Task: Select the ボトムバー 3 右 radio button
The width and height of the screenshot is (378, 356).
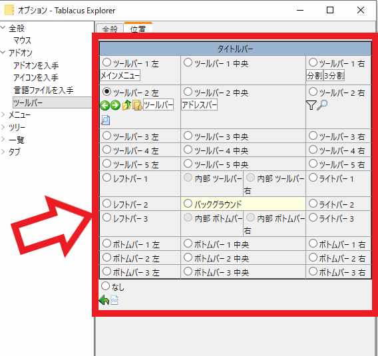Action: point(313,271)
